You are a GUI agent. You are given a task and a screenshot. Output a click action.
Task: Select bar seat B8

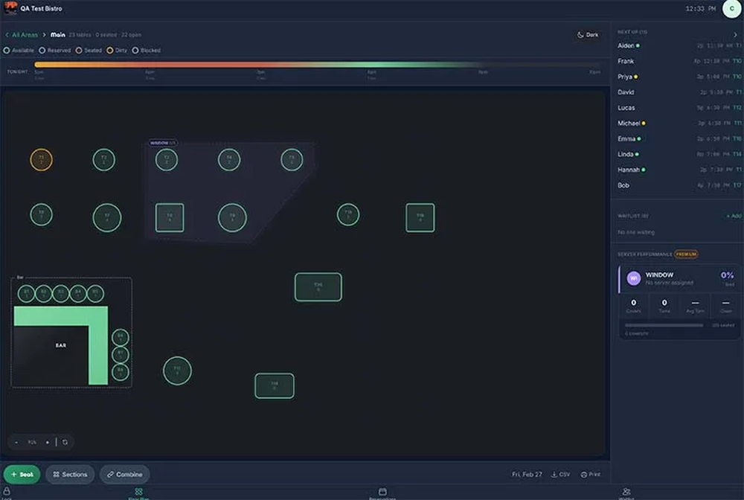[121, 372]
